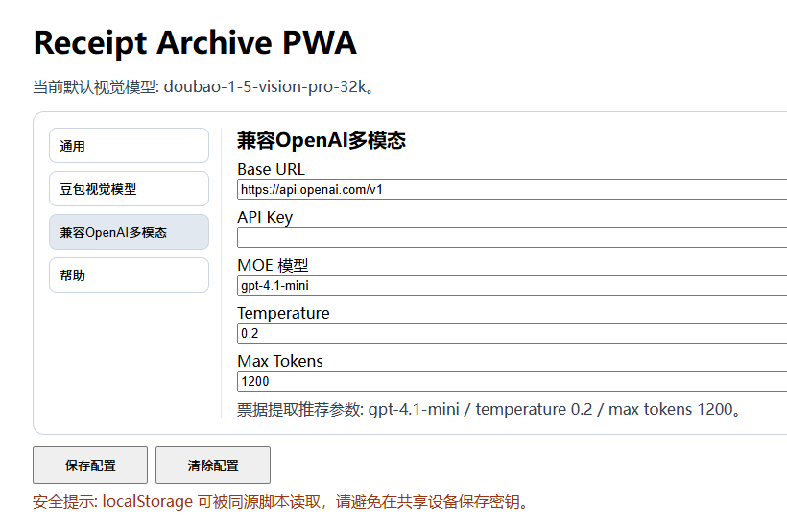This screenshot has width=787, height=525.
Task: Click the Base URL input field
Action: pyautogui.click(x=512, y=190)
